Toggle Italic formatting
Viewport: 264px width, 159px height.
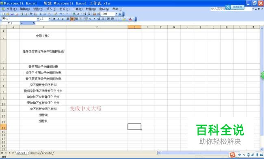tap(58, 19)
